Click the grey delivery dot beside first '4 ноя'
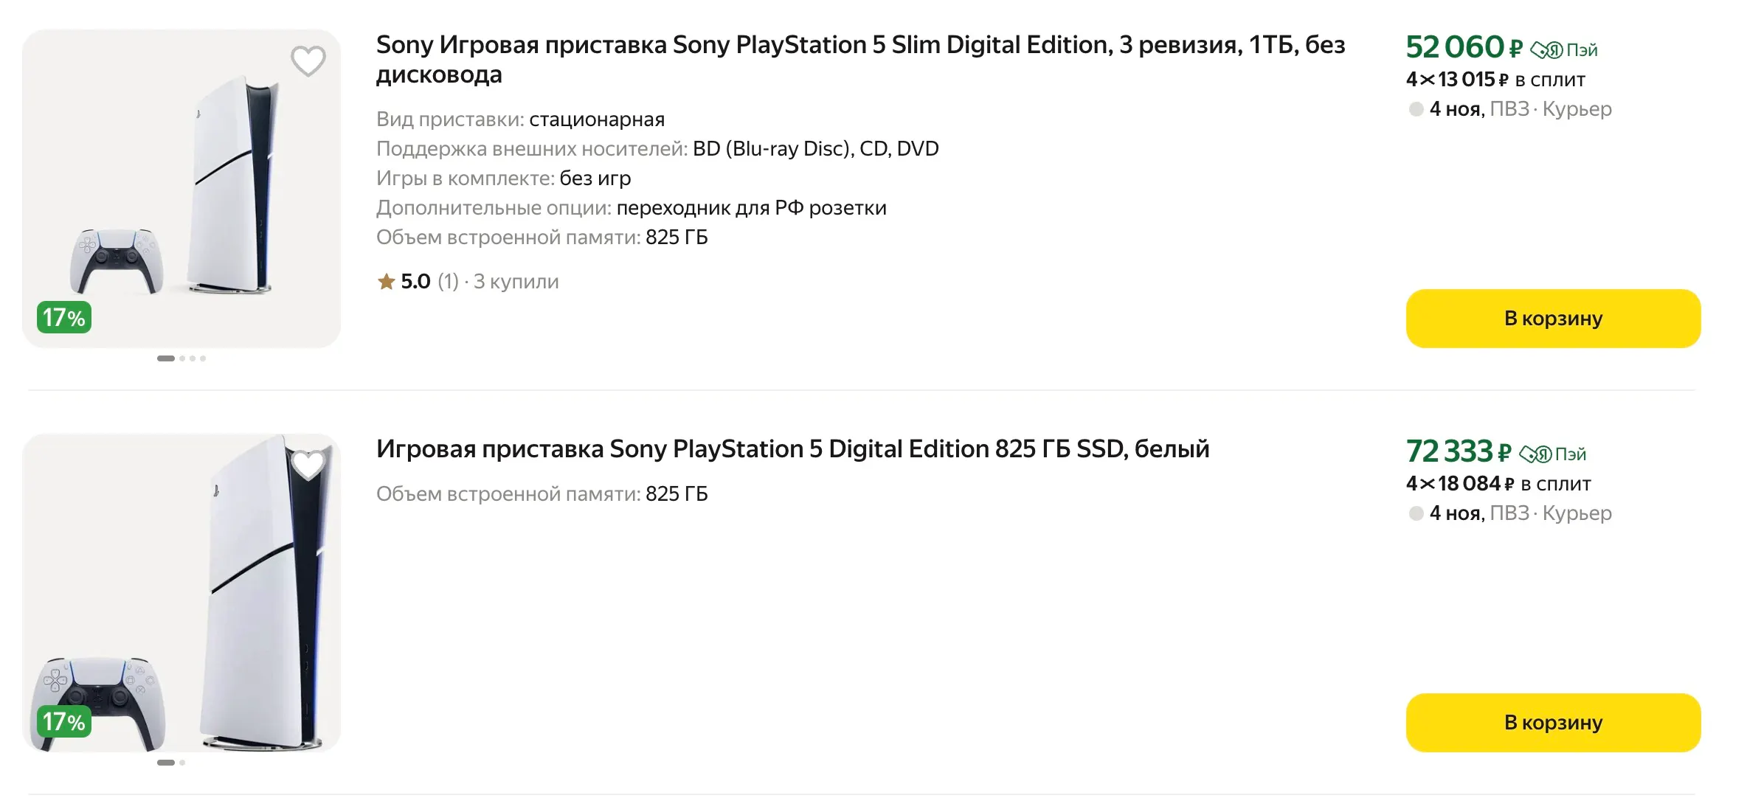Image resolution: width=1747 pixels, height=801 pixels. tap(1416, 109)
